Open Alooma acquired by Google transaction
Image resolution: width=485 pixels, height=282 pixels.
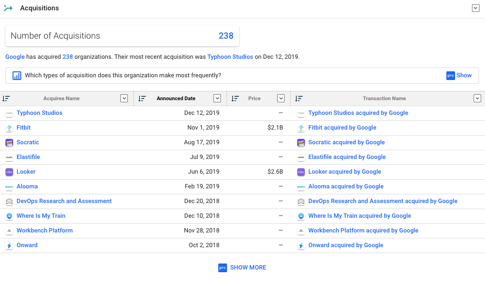pyautogui.click(x=346, y=186)
